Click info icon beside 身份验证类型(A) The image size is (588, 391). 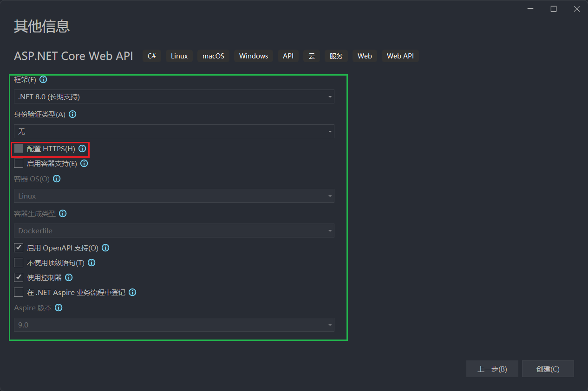pos(72,114)
